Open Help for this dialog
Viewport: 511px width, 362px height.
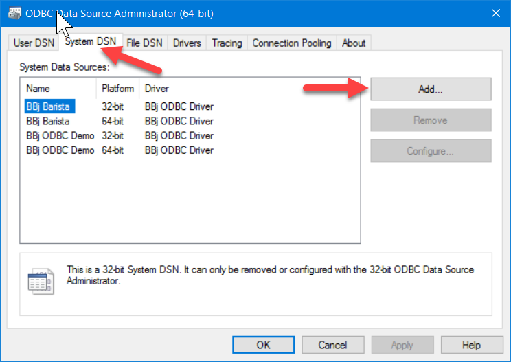coord(472,345)
